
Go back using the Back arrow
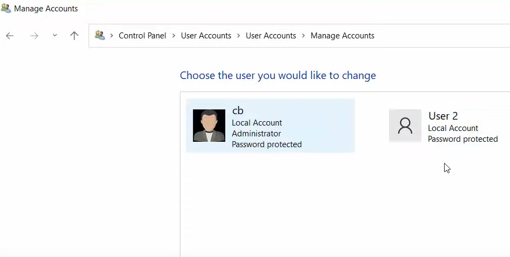pyautogui.click(x=10, y=36)
